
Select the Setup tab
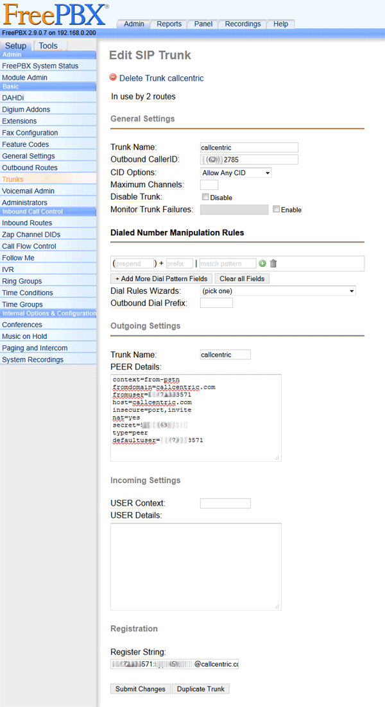(16, 46)
